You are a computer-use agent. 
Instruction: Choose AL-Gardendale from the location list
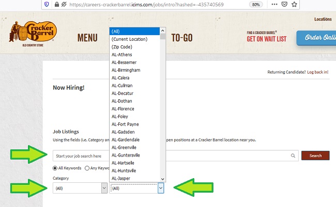pyautogui.click(x=134, y=140)
